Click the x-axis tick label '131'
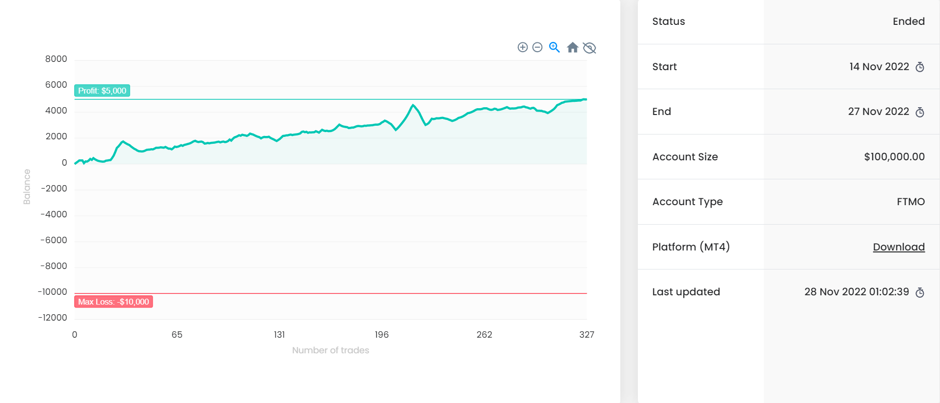Image resolution: width=940 pixels, height=403 pixels. click(x=279, y=335)
